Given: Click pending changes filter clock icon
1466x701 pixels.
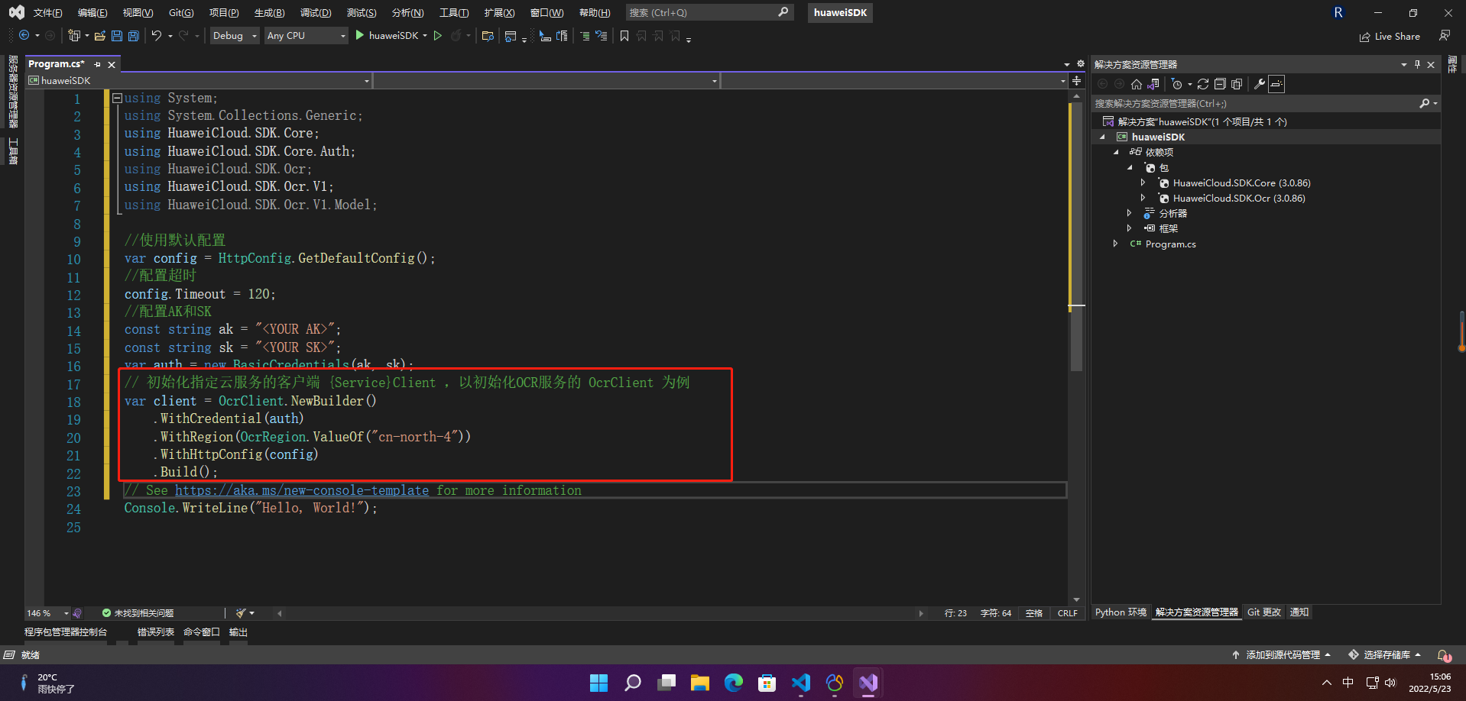Looking at the screenshot, I should coord(1177,84).
